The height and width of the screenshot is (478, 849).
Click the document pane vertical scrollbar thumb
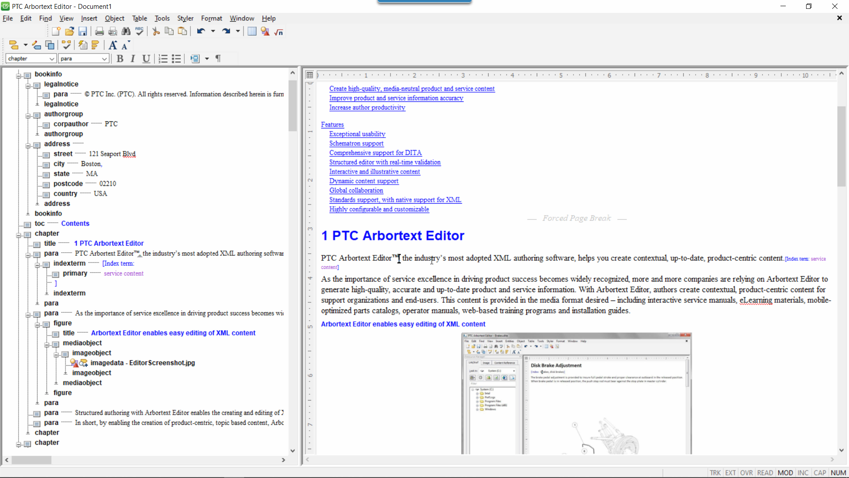coord(841,146)
